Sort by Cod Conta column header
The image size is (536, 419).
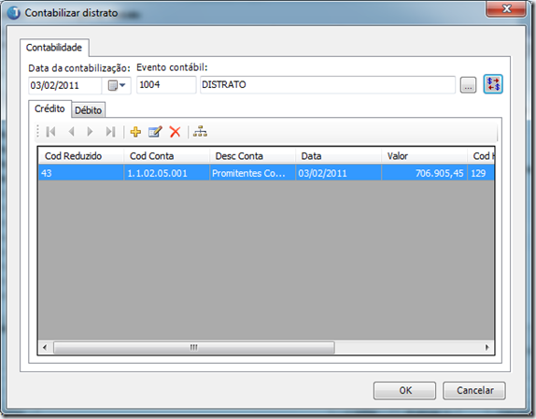(166, 156)
